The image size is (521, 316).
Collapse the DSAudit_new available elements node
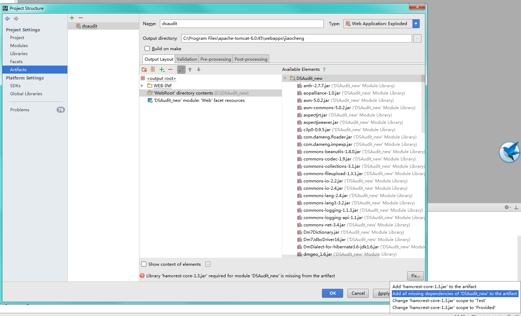tap(285, 78)
